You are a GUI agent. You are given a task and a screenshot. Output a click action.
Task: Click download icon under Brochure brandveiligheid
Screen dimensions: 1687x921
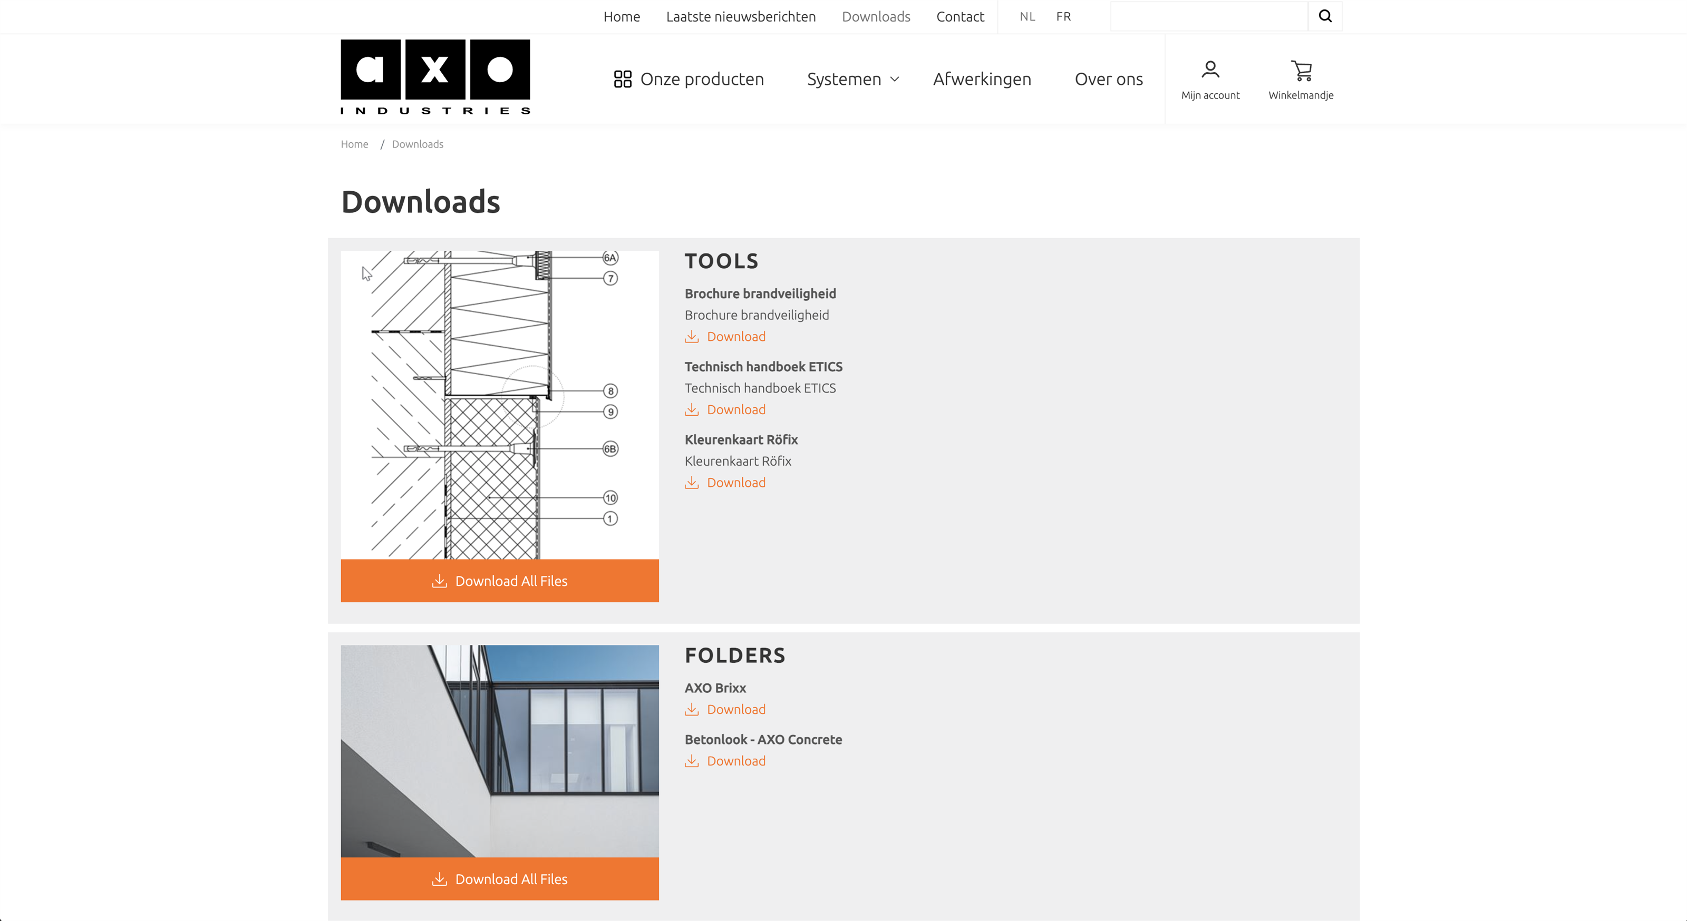pos(692,337)
